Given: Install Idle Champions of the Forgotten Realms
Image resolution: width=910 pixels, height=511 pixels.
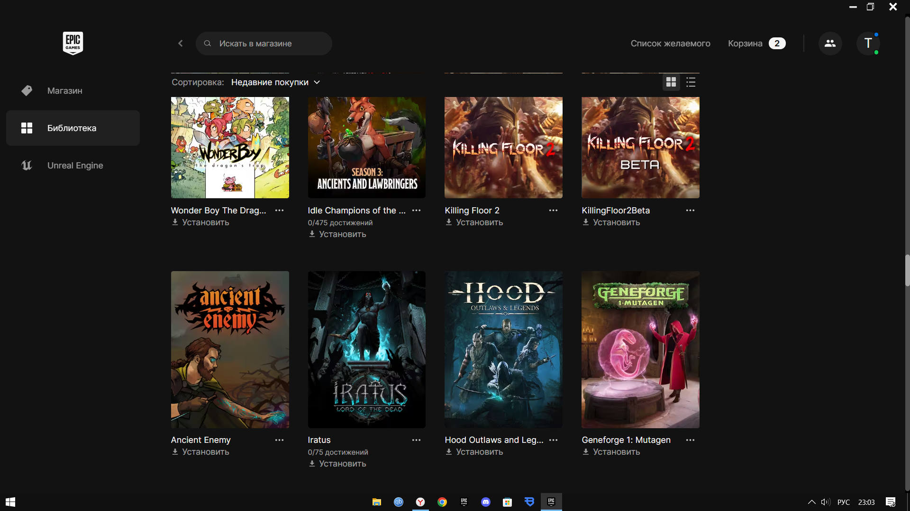Looking at the screenshot, I should 337,234.
